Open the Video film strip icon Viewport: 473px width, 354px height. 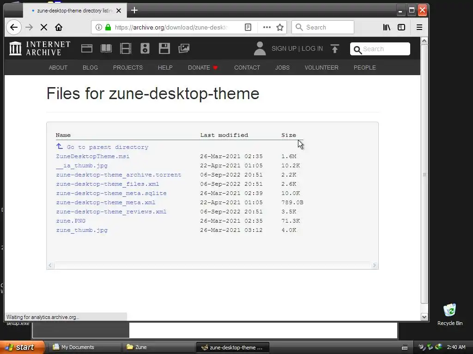click(x=126, y=48)
